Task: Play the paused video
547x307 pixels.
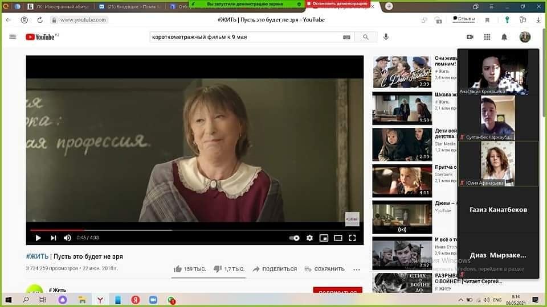Action: [38, 238]
